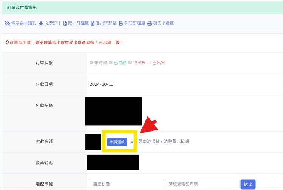Toggle the 已付款 checkbox

(x=111, y=63)
